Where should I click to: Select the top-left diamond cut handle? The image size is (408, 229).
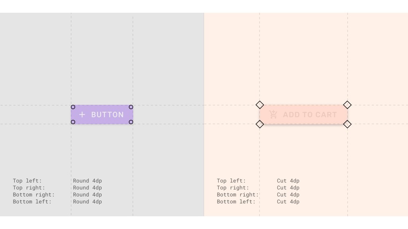click(x=260, y=105)
